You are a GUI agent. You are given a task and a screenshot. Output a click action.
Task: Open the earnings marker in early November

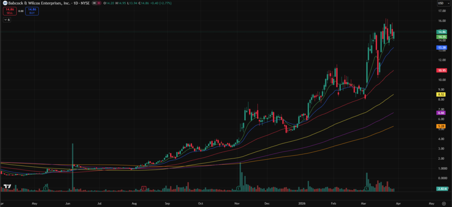[238, 188]
